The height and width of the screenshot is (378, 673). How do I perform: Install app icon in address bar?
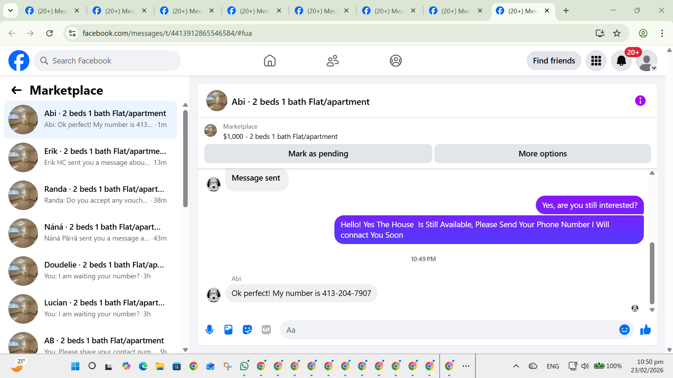point(600,33)
